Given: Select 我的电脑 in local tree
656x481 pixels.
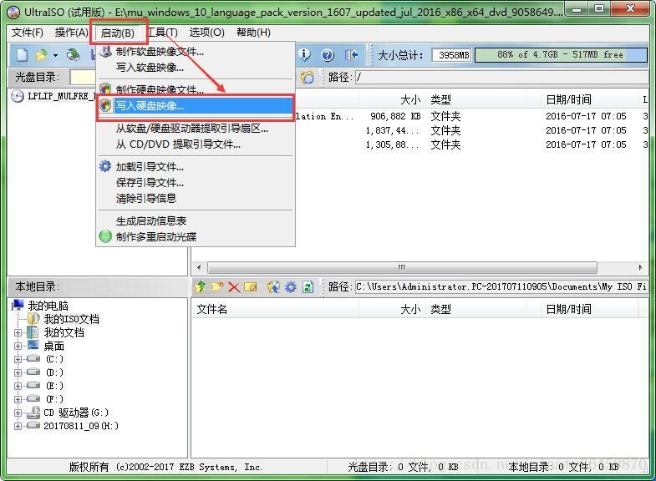Looking at the screenshot, I should tap(48, 306).
